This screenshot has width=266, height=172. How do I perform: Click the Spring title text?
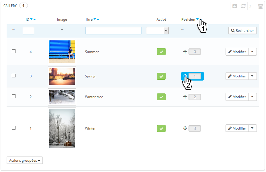(90, 76)
